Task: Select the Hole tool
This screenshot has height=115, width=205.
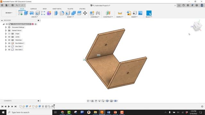Action: (x=37, y=13)
